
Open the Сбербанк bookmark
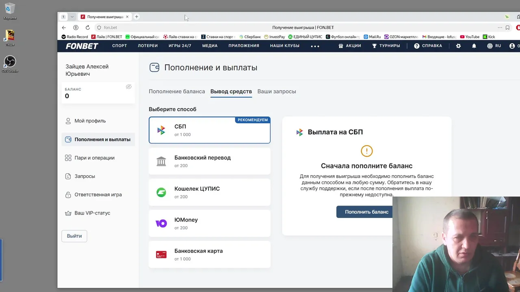[x=250, y=37]
